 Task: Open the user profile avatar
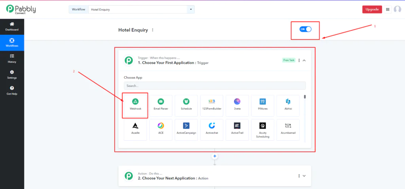click(397, 9)
